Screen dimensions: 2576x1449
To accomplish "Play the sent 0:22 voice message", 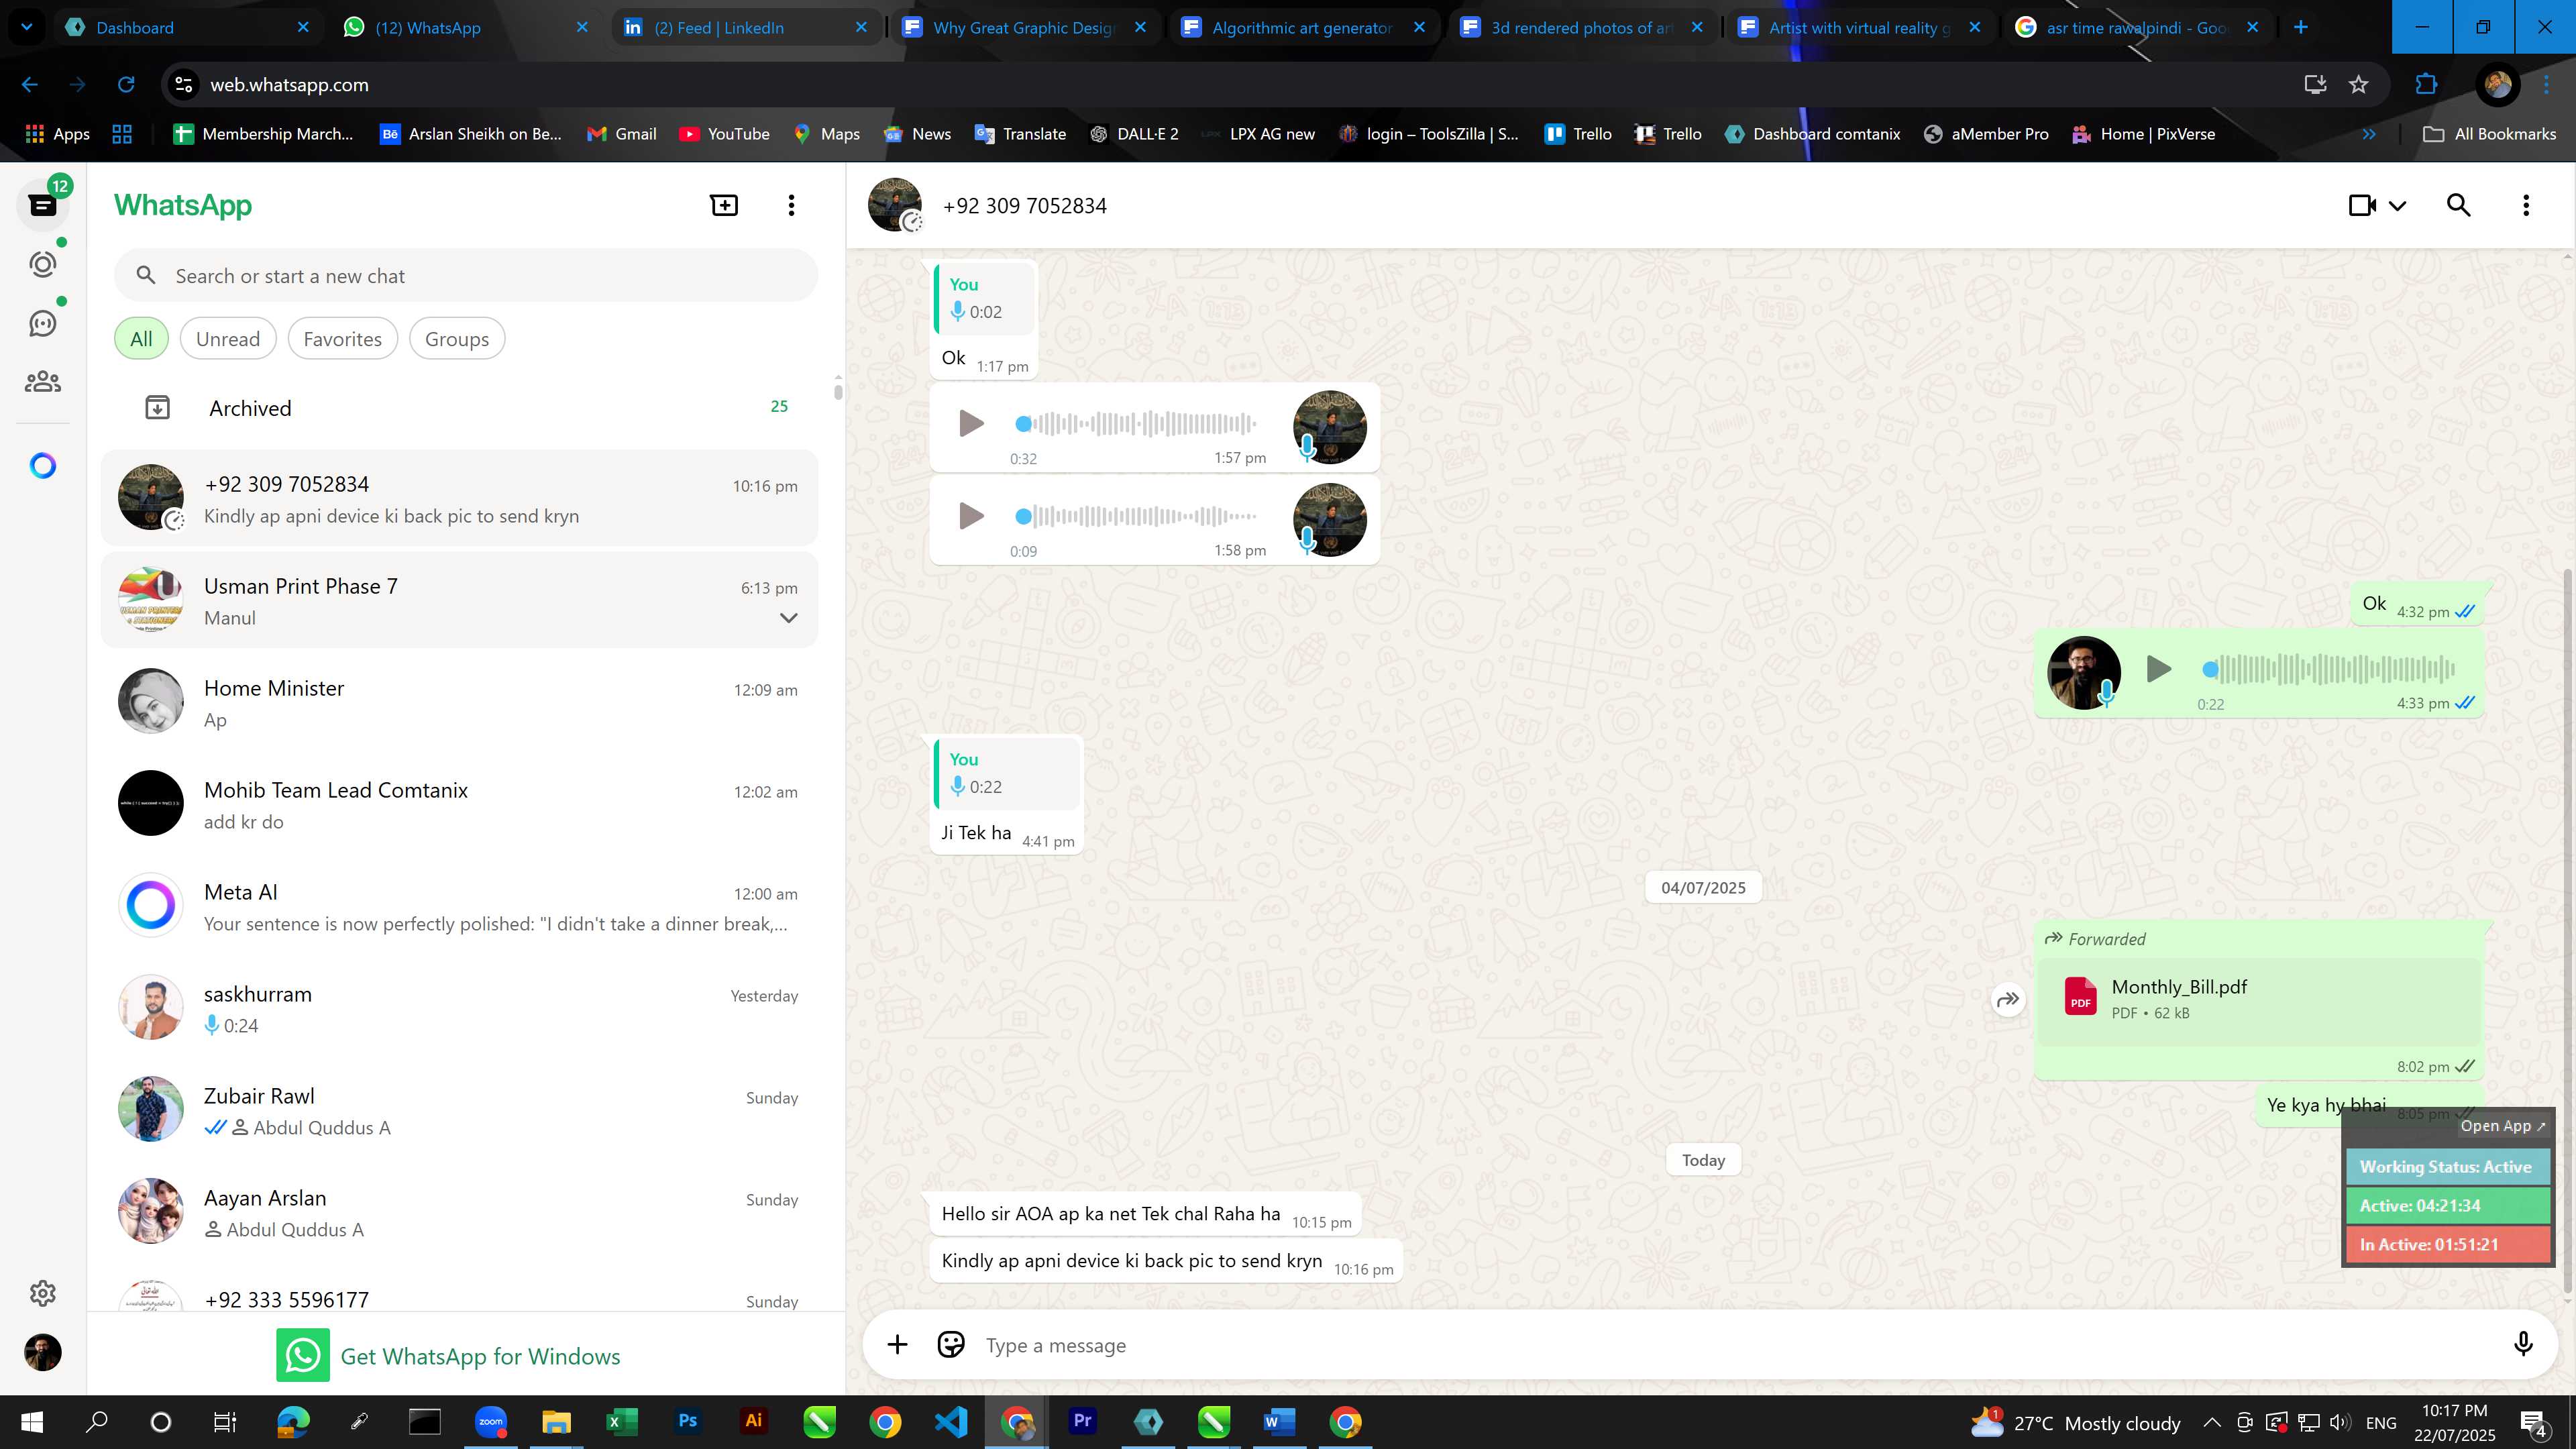I will pos(2158,668).
